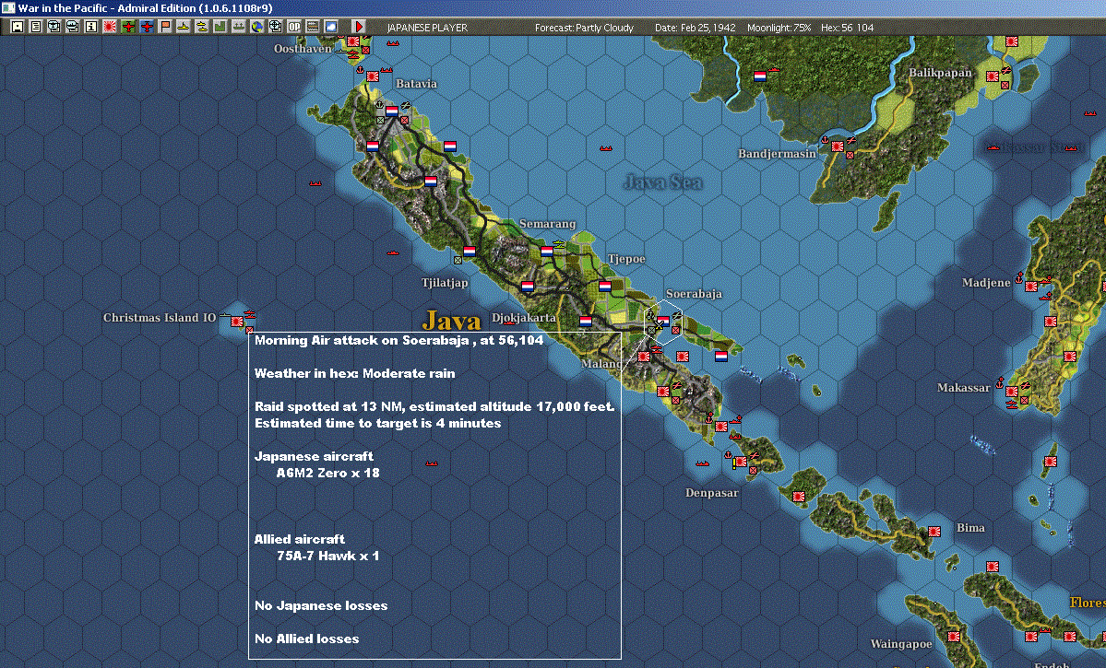
Task: Open the OP toolbar button
Action: (x=293, y=27)
